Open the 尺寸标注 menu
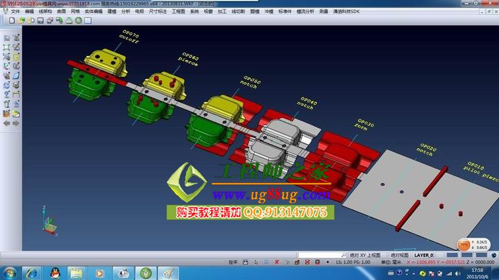499x280 pixels. click(x=158, y=11)
